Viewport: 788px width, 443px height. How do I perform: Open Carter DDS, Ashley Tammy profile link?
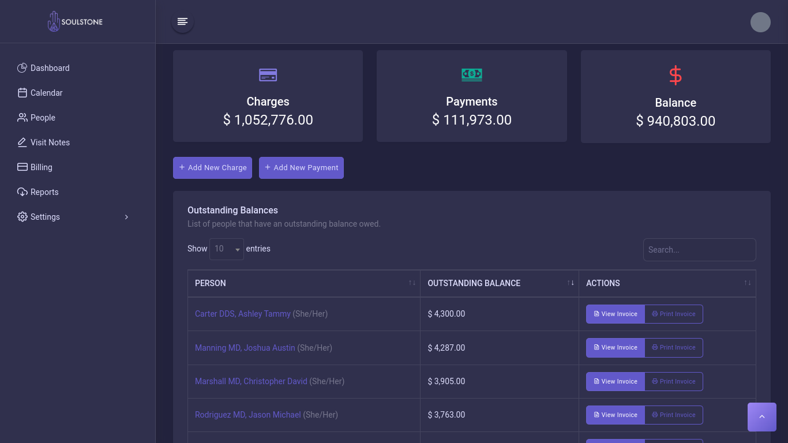(242, 314)
